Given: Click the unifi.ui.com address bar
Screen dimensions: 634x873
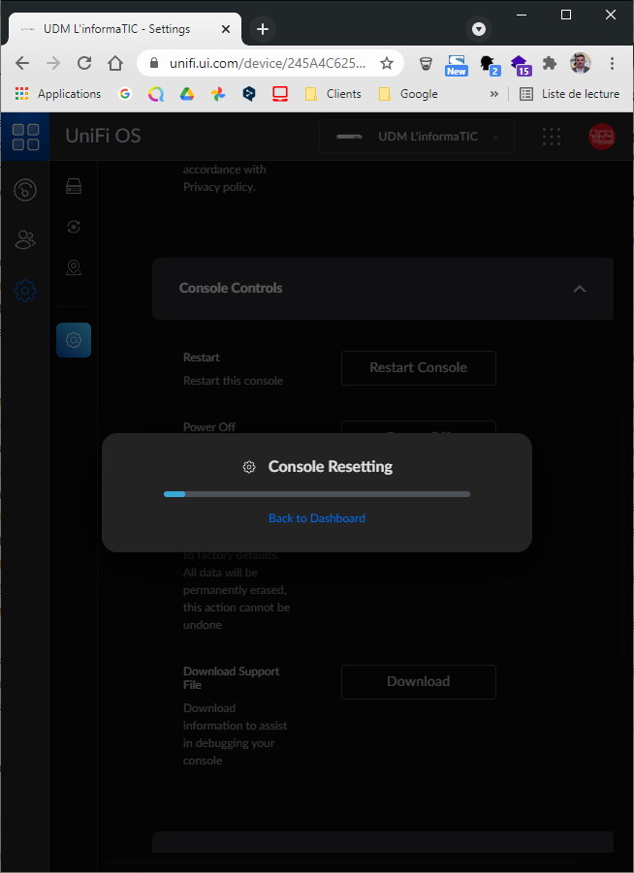Looking at the screenshot, I should (268, 63).
